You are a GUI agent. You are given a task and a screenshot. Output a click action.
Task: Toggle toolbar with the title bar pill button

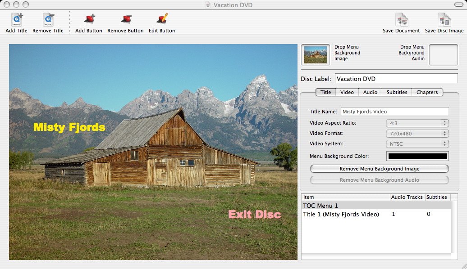click(x=459, y=5)
